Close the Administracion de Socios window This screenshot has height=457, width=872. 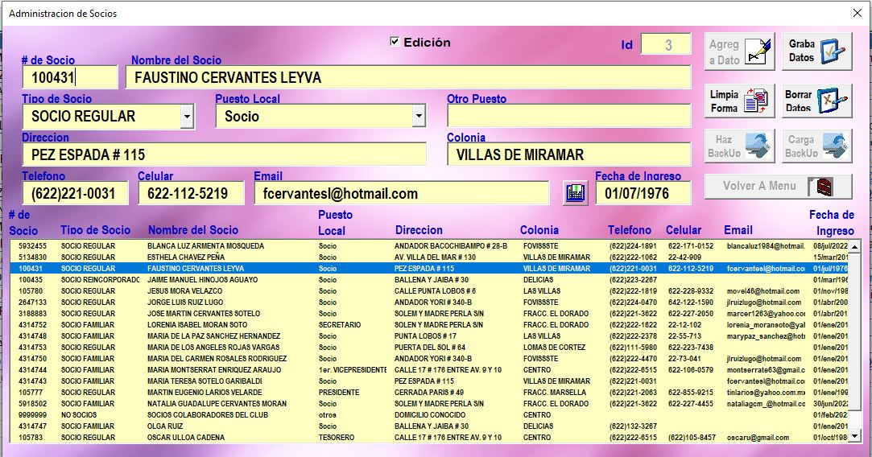(x=857, y=14)
